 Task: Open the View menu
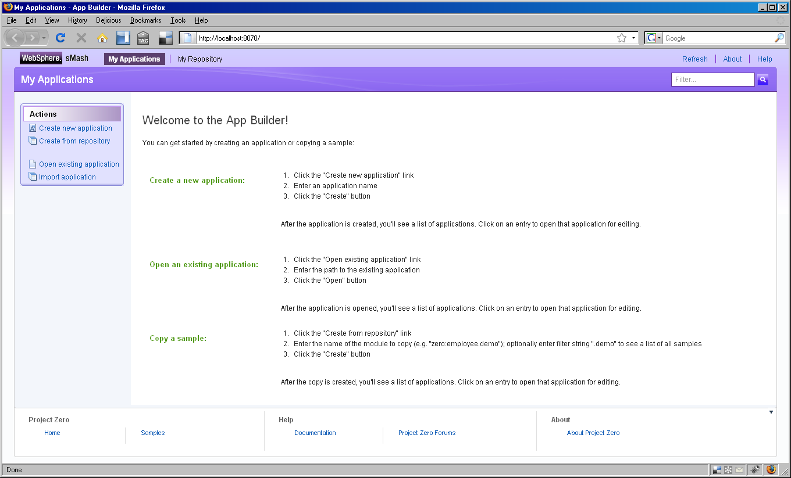tap(52, 20)
